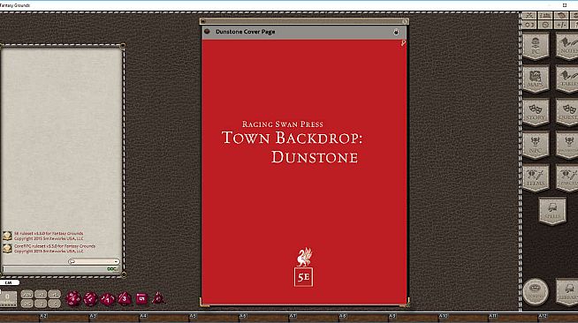Image resolution: width=578 pixels, height=323 pixels.
Task: Toggle the -2 modifier button
Action: (x=41, y=304)
